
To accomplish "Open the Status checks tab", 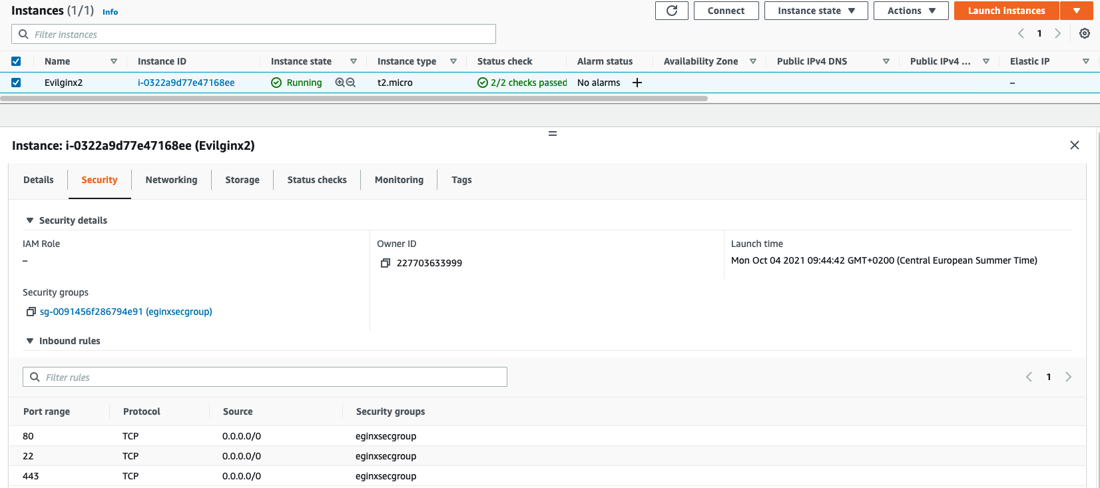I will tap(317, 180).
